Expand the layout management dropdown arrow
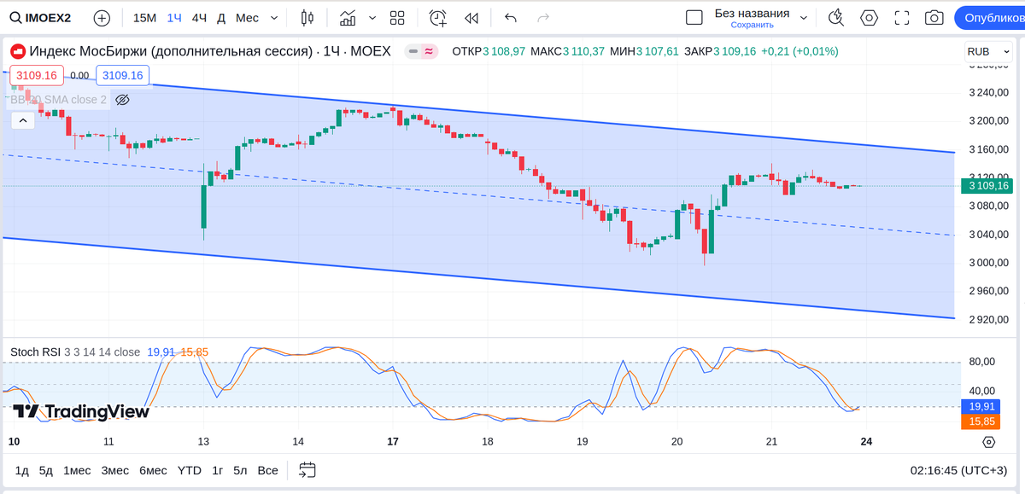 point(804,17)
